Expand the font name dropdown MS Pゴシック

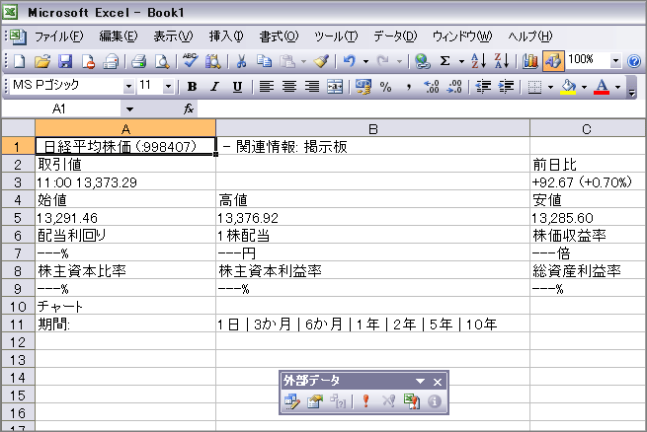[x=128, y=87]
